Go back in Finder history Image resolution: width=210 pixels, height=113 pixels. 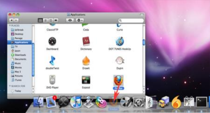pyautogui.click(x=12, y=20)
